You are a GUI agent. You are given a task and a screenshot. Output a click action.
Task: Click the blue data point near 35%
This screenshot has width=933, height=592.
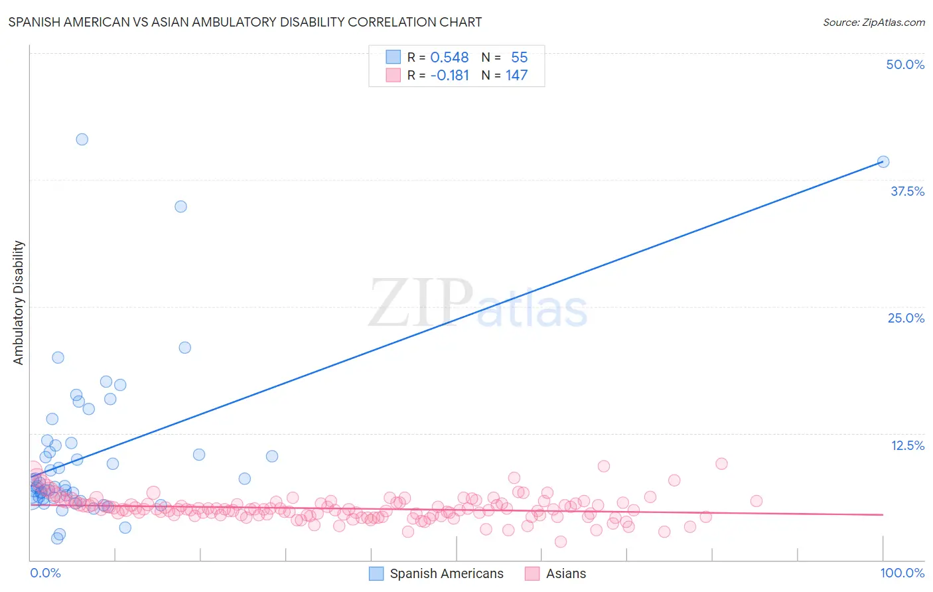pyautogui.click(x=180, y=206)
